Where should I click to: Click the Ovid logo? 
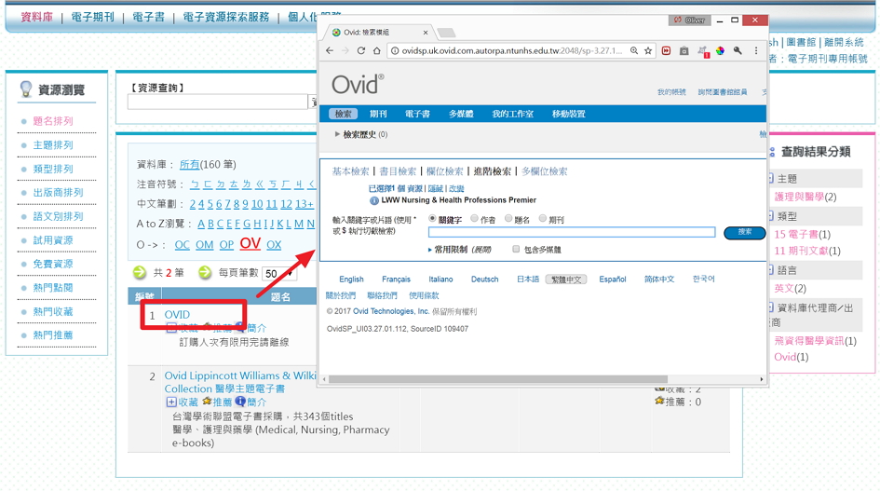[x=358, y=85]
